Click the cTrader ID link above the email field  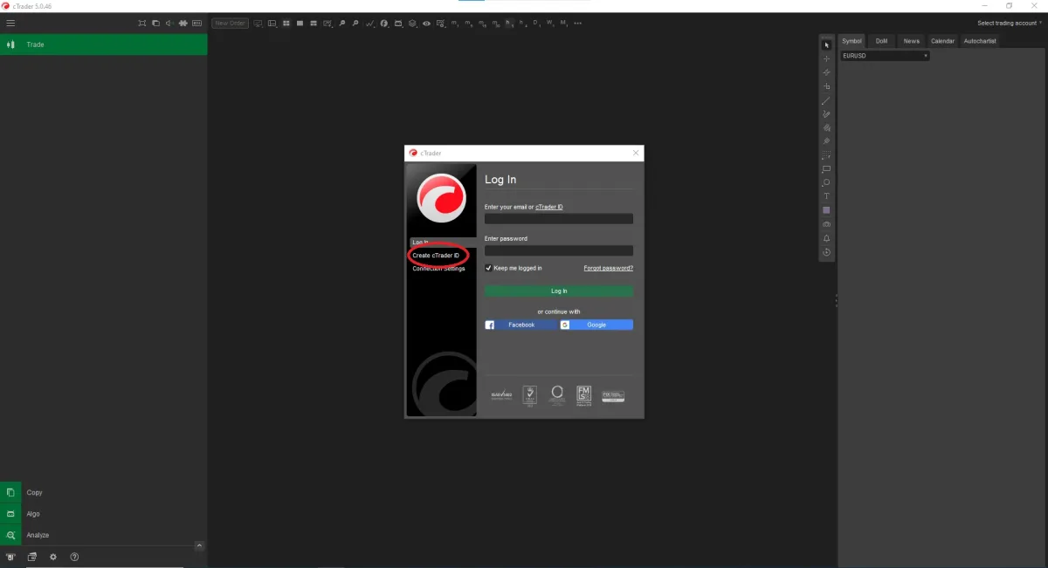point(549,207)
